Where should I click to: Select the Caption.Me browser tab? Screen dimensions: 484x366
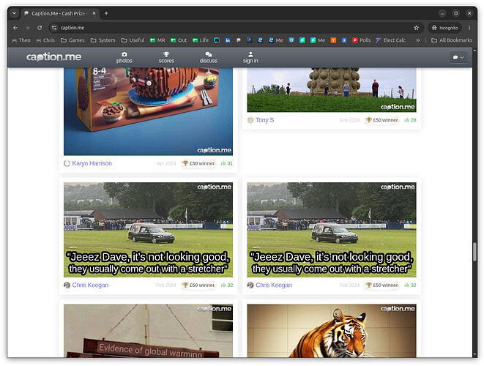[61, 13]
